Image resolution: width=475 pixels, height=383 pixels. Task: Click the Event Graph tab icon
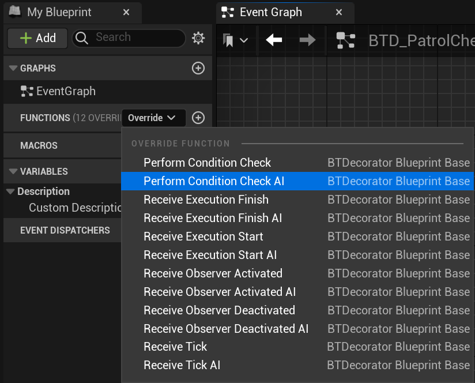228,12
